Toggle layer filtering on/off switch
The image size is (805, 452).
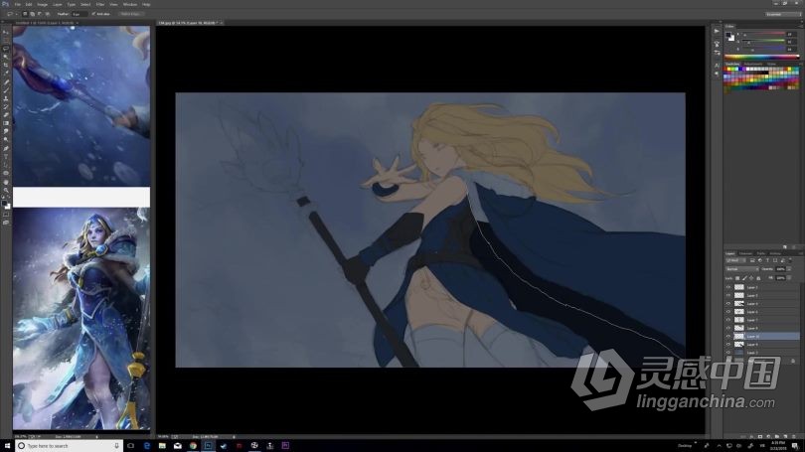[791, 260]
